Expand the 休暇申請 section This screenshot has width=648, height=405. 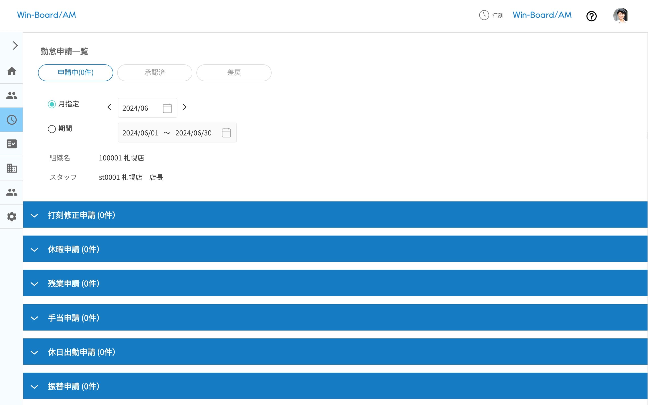pyautogui.click(x=34, y=249)
